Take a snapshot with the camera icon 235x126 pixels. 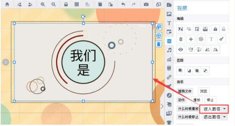146,4
